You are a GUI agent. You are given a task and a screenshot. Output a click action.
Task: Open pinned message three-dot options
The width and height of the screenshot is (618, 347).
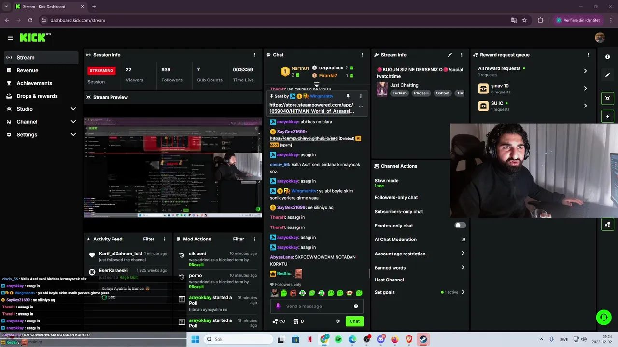click(x=360, y=96)
